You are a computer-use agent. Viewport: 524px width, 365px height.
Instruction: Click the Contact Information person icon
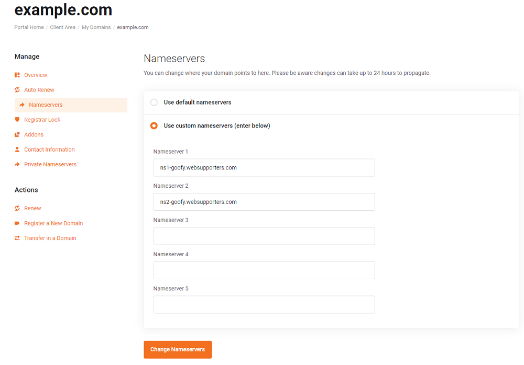click(x=17, y=150)
